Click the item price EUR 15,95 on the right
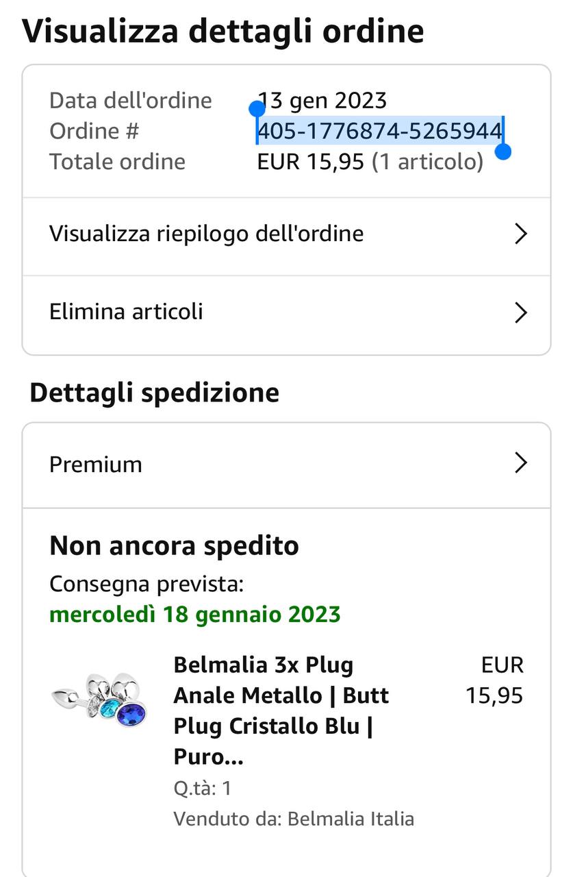The width and height of the screenshot is (573, 877). (494, 680)
